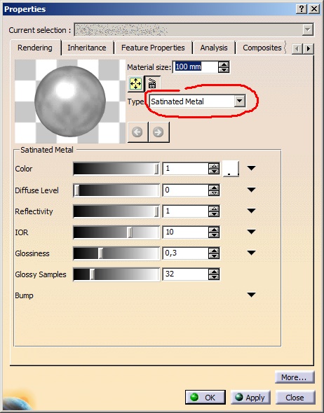Open the Color swatch picker button
The width and height of the screenshot is (324, 413).
coord(231,169)
